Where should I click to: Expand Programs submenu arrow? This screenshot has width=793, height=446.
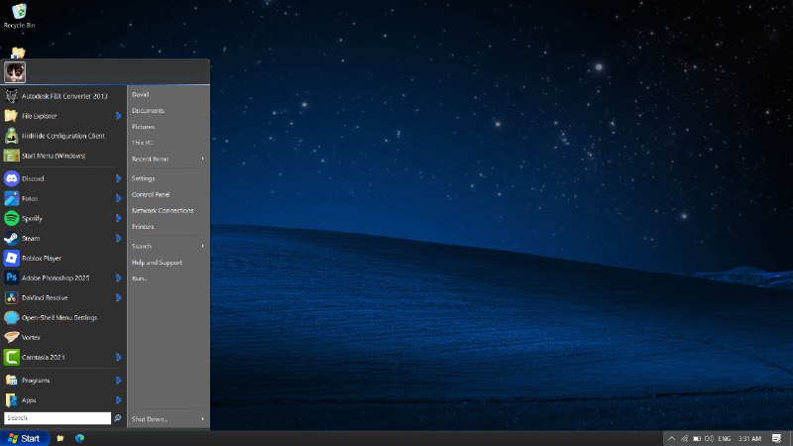click(x=118, y=381)
